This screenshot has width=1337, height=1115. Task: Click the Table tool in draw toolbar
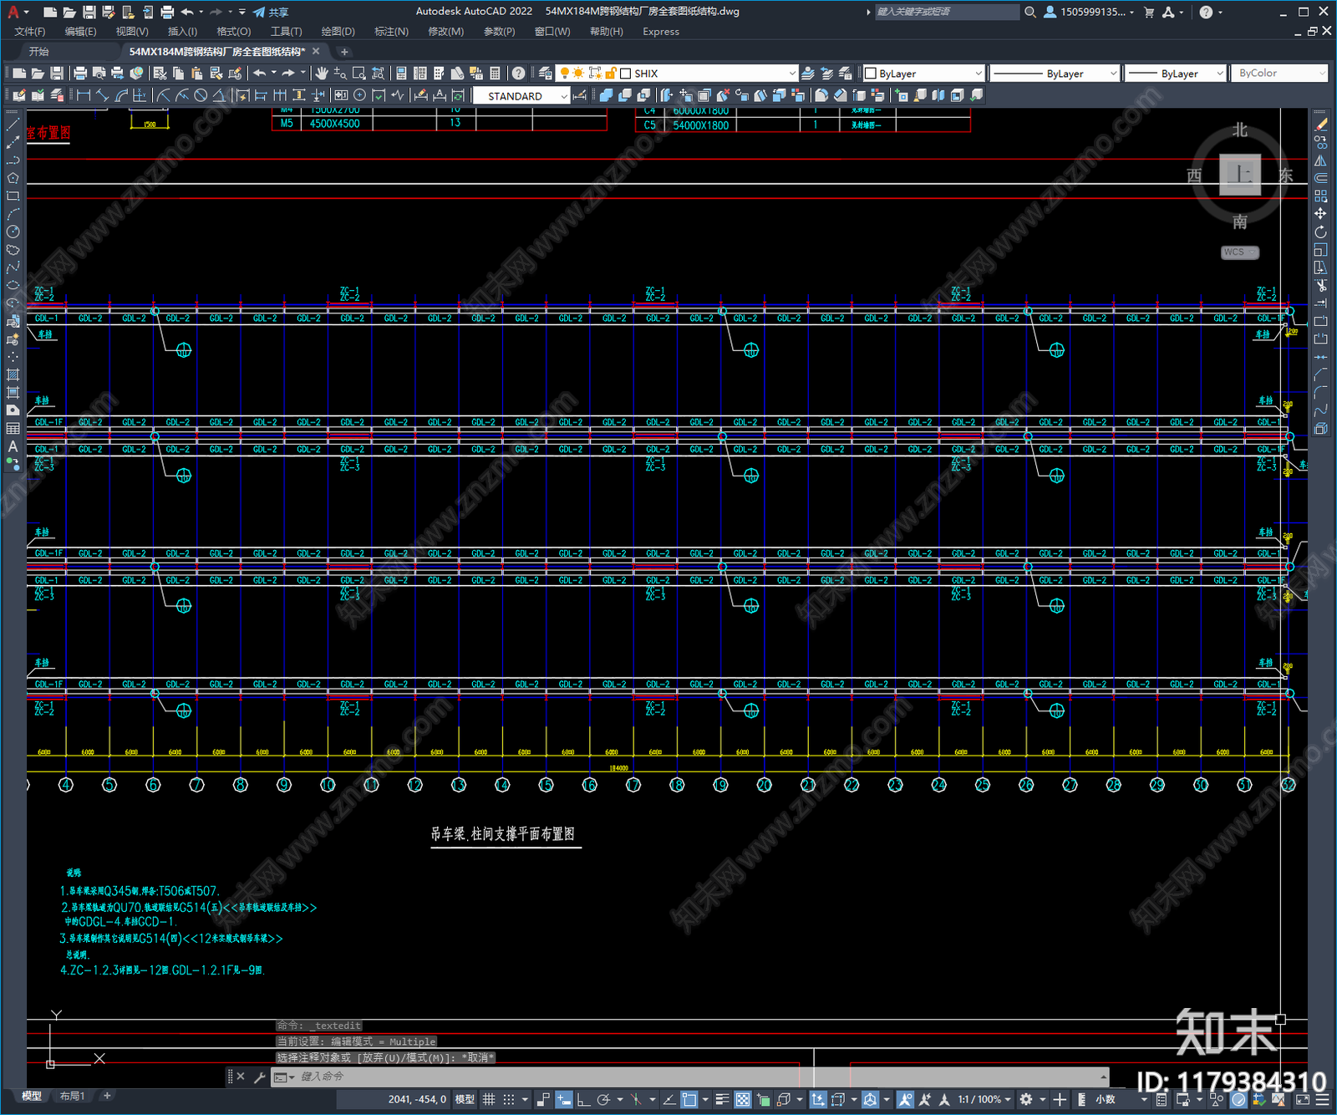coord(13,428)
